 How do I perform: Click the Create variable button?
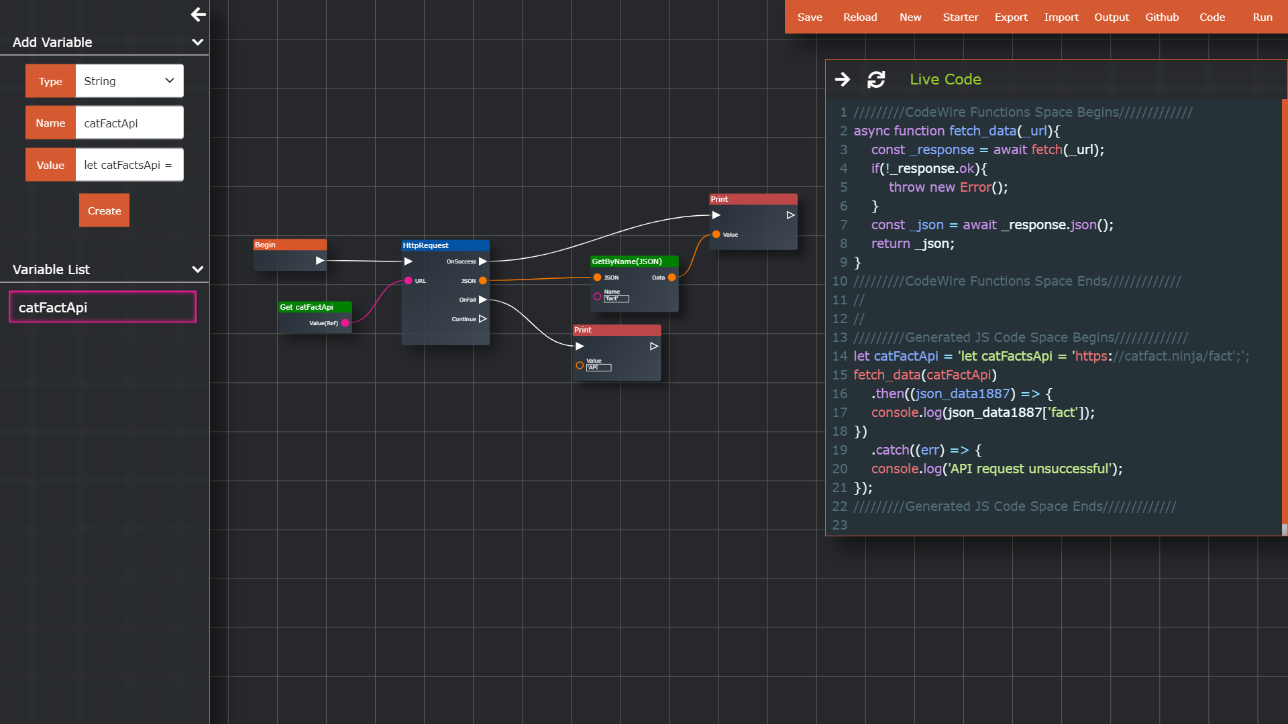tap(104, 210)
